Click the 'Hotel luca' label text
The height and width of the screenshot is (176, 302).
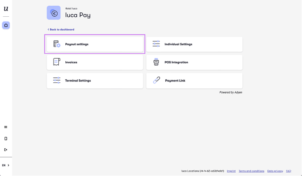coord(71,8)
